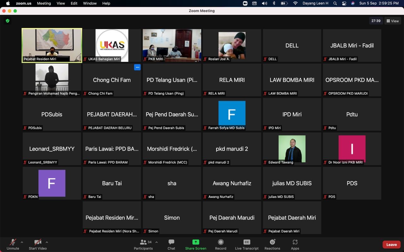
Task: Leave the meeting with red Leave button
Action: click(391, 244)
